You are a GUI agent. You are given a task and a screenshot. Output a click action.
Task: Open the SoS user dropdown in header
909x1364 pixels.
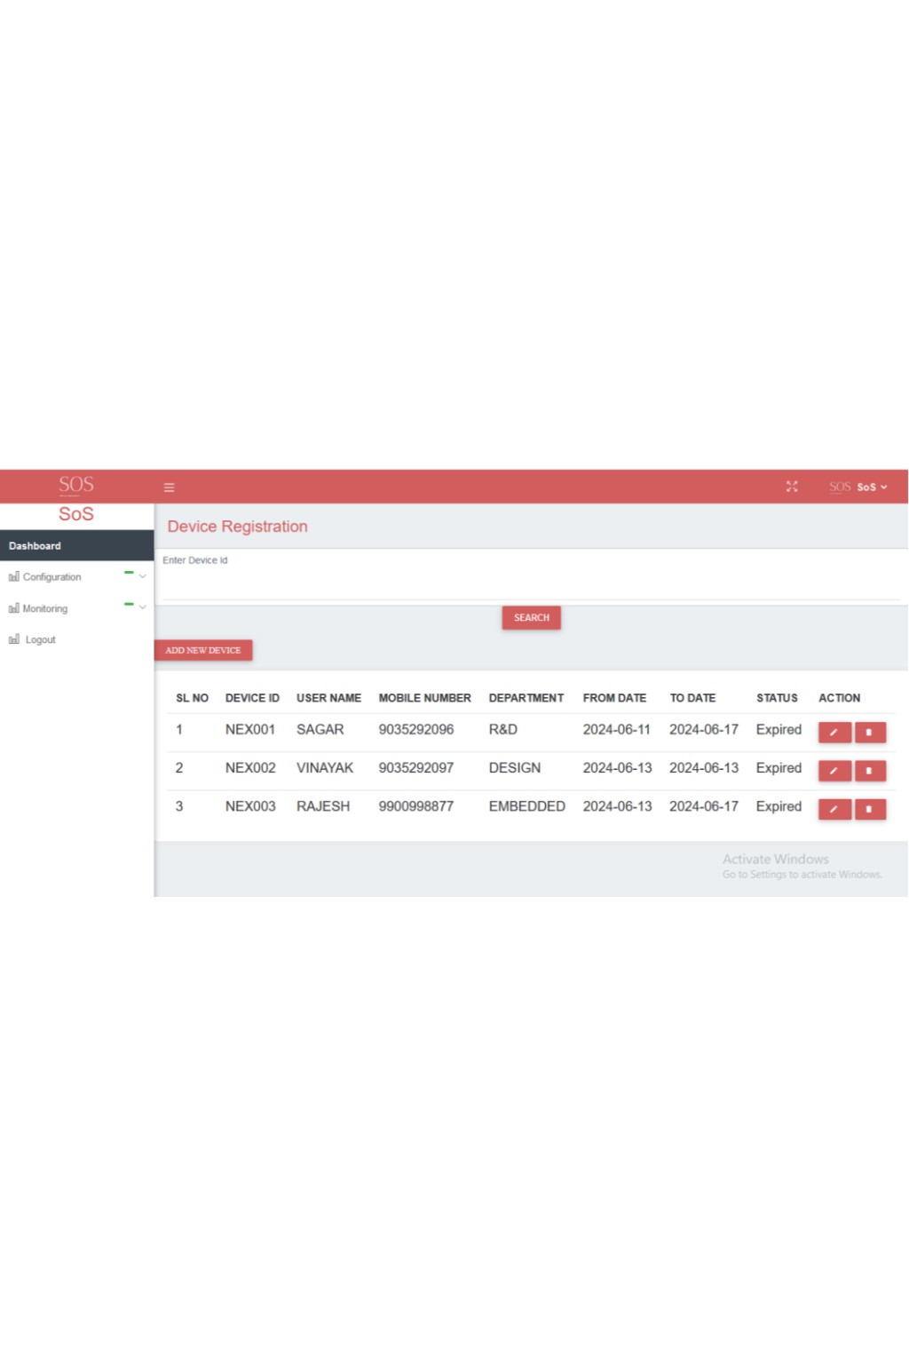870,488
